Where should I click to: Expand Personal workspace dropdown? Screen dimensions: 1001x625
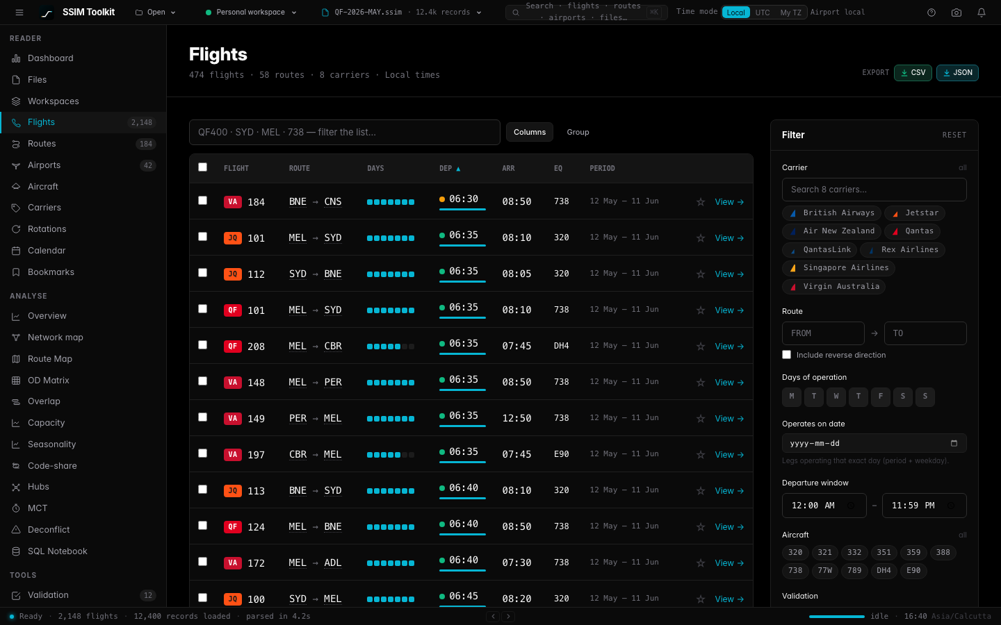(251, 12)
